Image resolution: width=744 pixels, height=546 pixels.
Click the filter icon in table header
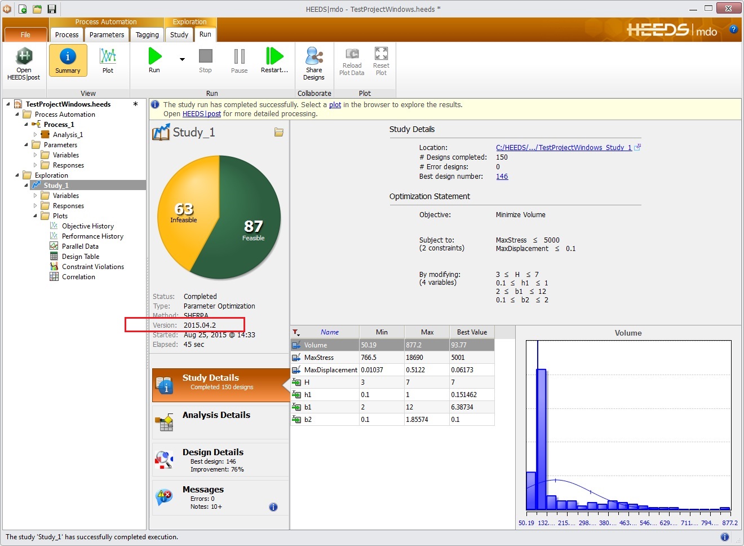coord(296,332)
